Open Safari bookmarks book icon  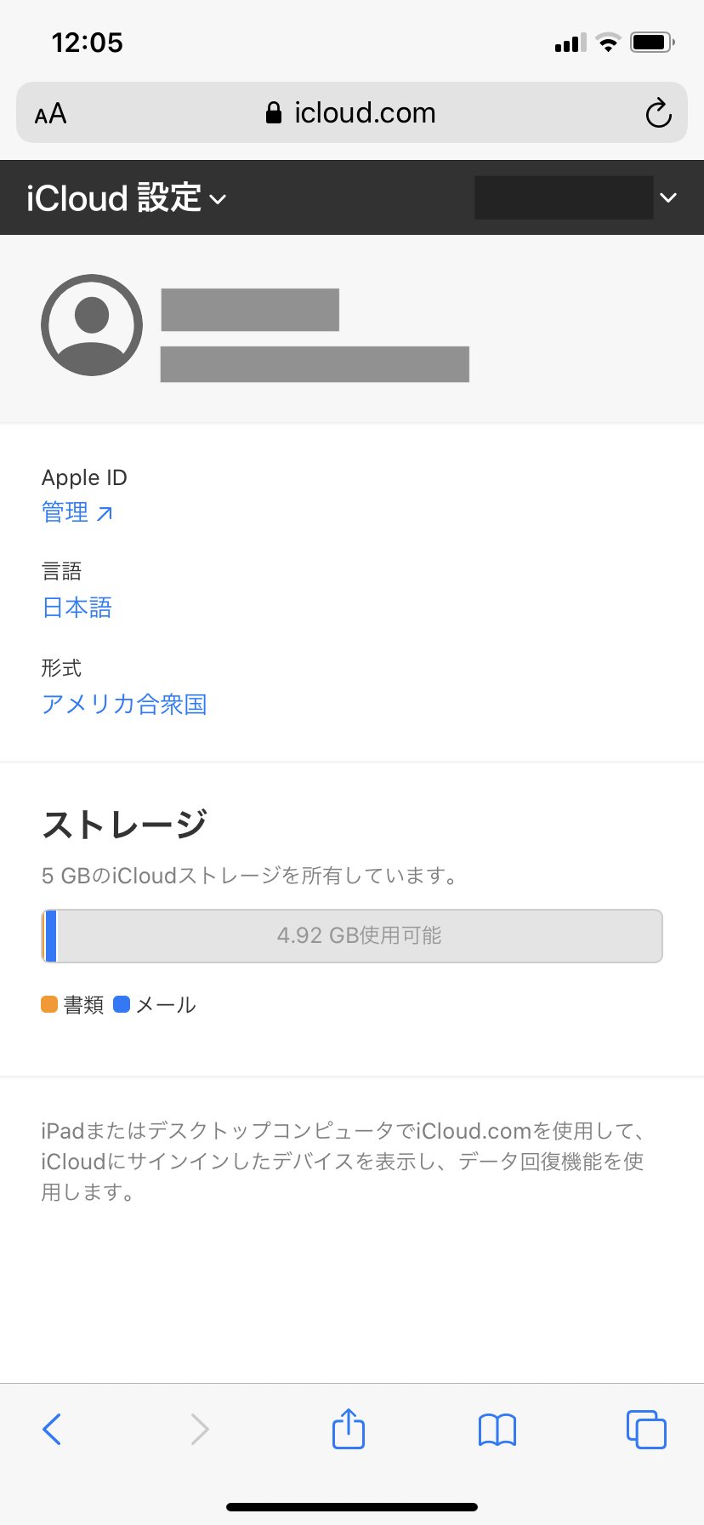(x=497, y=1430)
